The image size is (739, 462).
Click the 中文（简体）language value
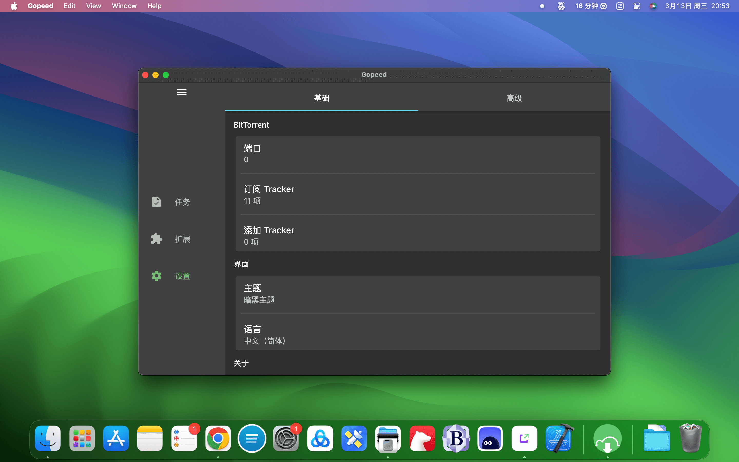tap(265, 341)
